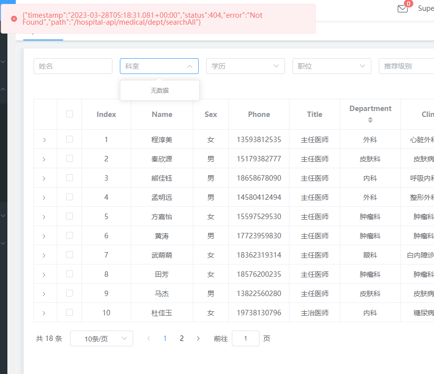Check the row for 杜佳玉

(x=70, y=312)
